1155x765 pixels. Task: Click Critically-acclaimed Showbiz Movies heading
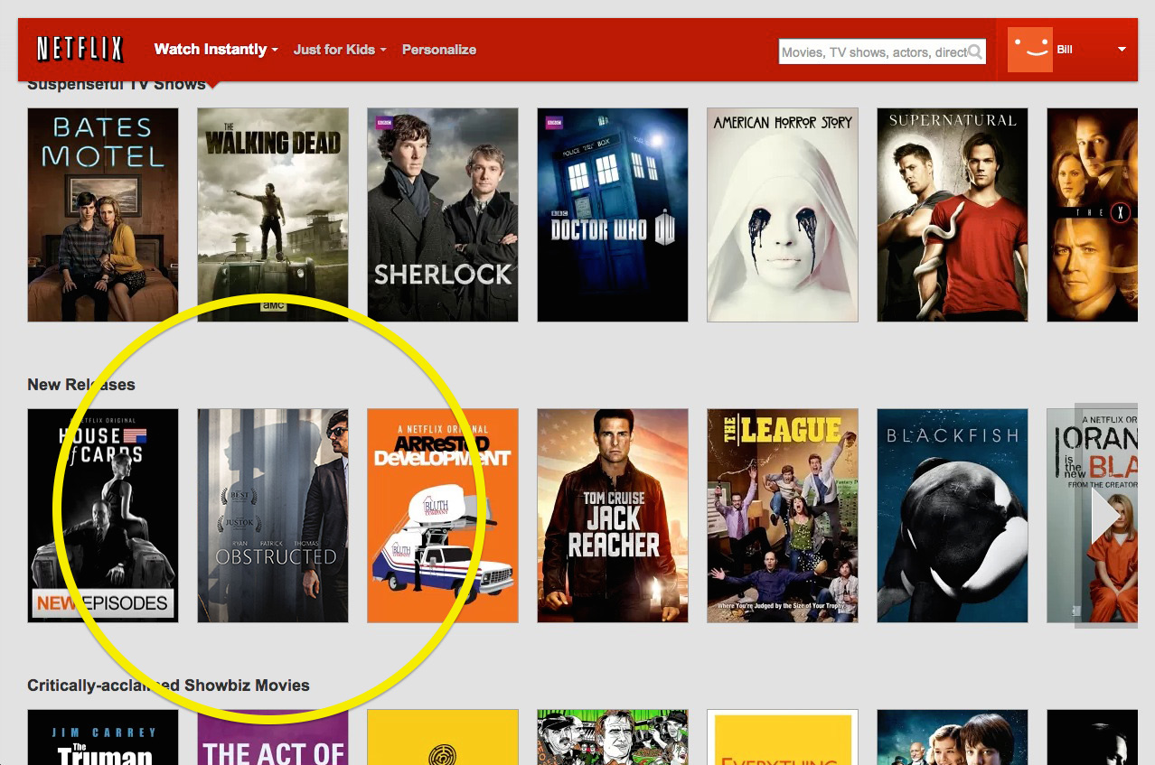(x=168, y=686)
